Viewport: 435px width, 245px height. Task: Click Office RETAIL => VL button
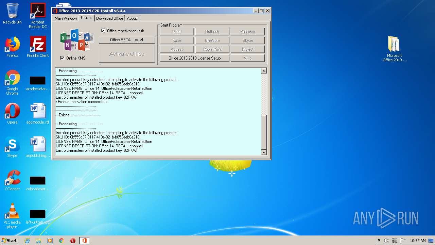coord(127,40)
